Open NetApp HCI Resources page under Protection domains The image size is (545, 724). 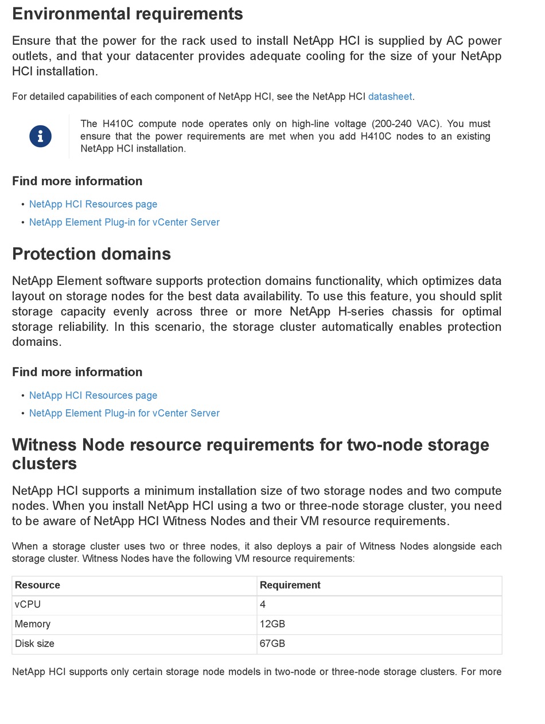pyautogui.click(x=93, y=395)
